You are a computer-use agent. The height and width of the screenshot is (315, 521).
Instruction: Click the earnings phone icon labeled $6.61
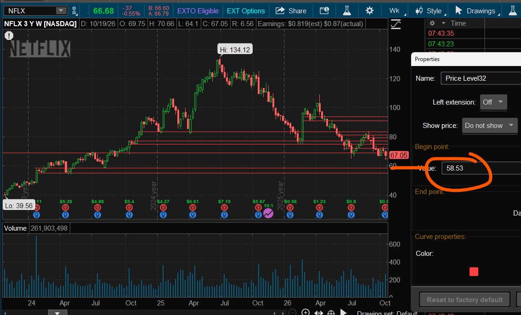point(193,208)
